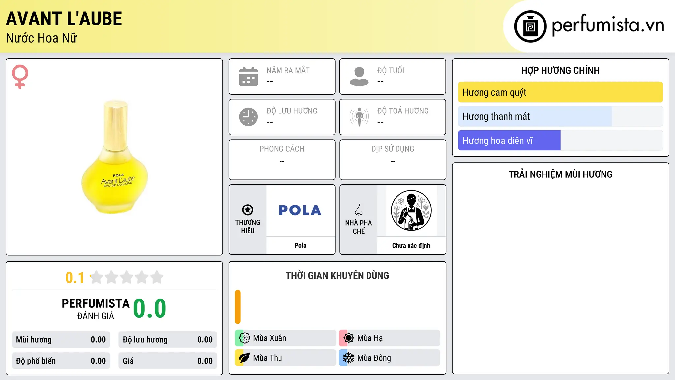Click the Giá 0.00 score row

[x=168, y=361]
